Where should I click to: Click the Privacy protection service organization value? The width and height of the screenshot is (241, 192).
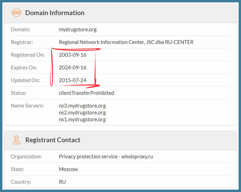click(106, 157)
